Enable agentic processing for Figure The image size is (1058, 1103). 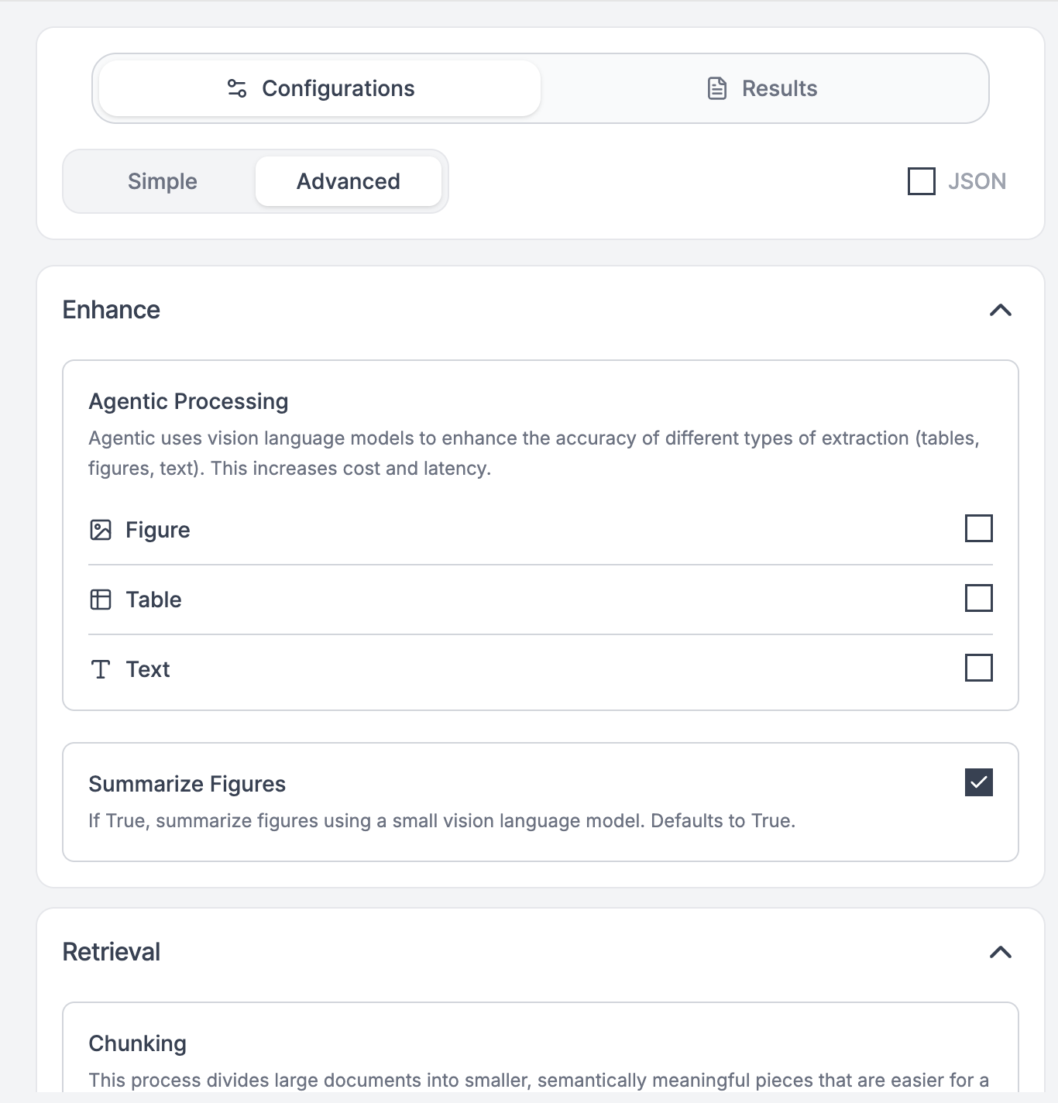(978, 528)
